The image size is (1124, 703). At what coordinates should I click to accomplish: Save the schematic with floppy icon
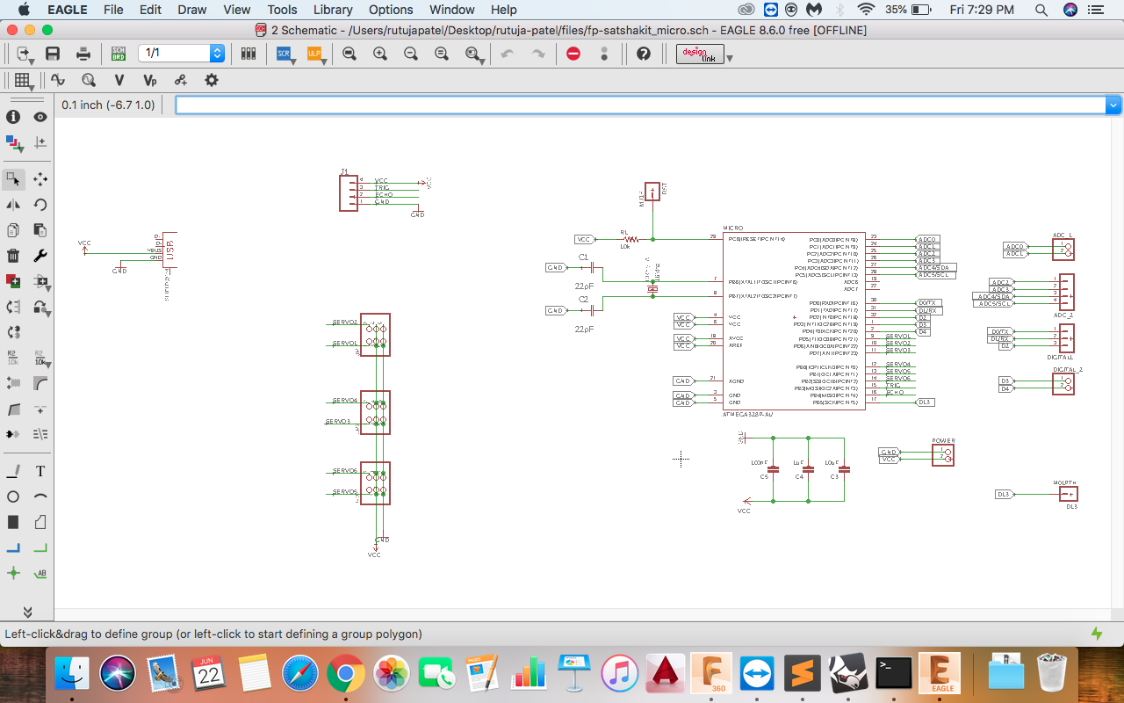(x=53, y=54)
